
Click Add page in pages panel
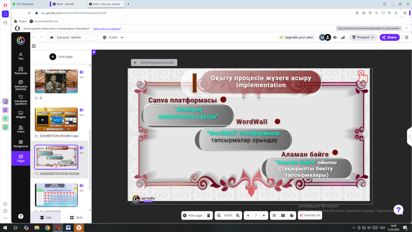click(61, 57)
